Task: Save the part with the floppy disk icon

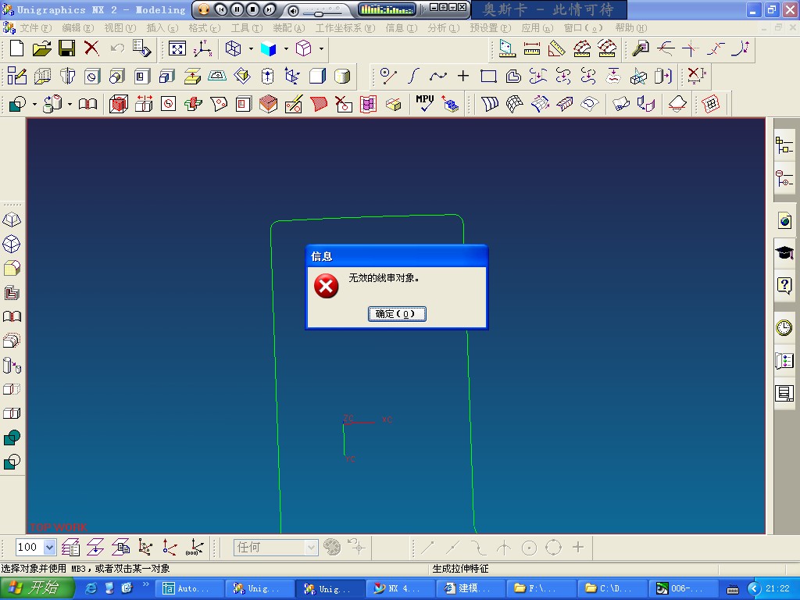Action: (x=67, y=48)
